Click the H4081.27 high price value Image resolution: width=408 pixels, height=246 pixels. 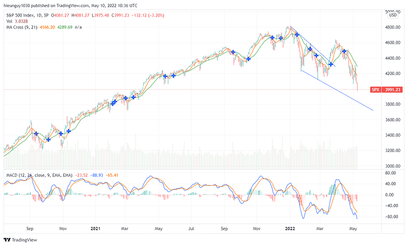tap(80, 15)
